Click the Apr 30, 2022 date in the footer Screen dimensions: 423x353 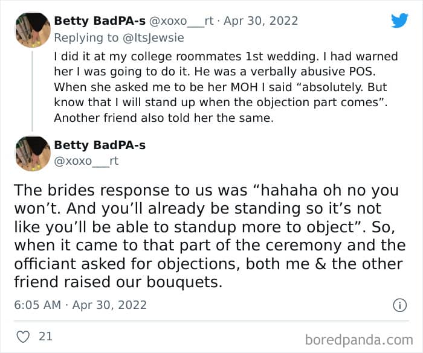(x=109, y=305)
